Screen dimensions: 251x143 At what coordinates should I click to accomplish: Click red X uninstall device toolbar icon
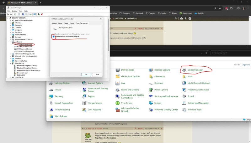[42, 14]
